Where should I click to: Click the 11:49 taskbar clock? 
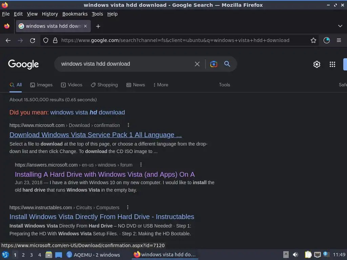pyautogui.click(x=339, y=255)
